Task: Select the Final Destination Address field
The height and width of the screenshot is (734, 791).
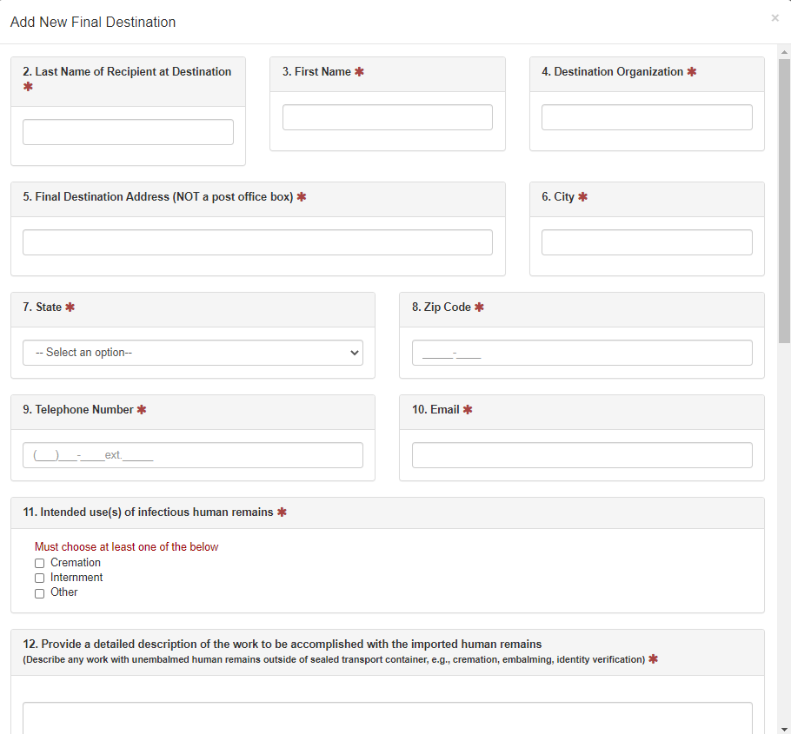Action: (x=257, y=242)
